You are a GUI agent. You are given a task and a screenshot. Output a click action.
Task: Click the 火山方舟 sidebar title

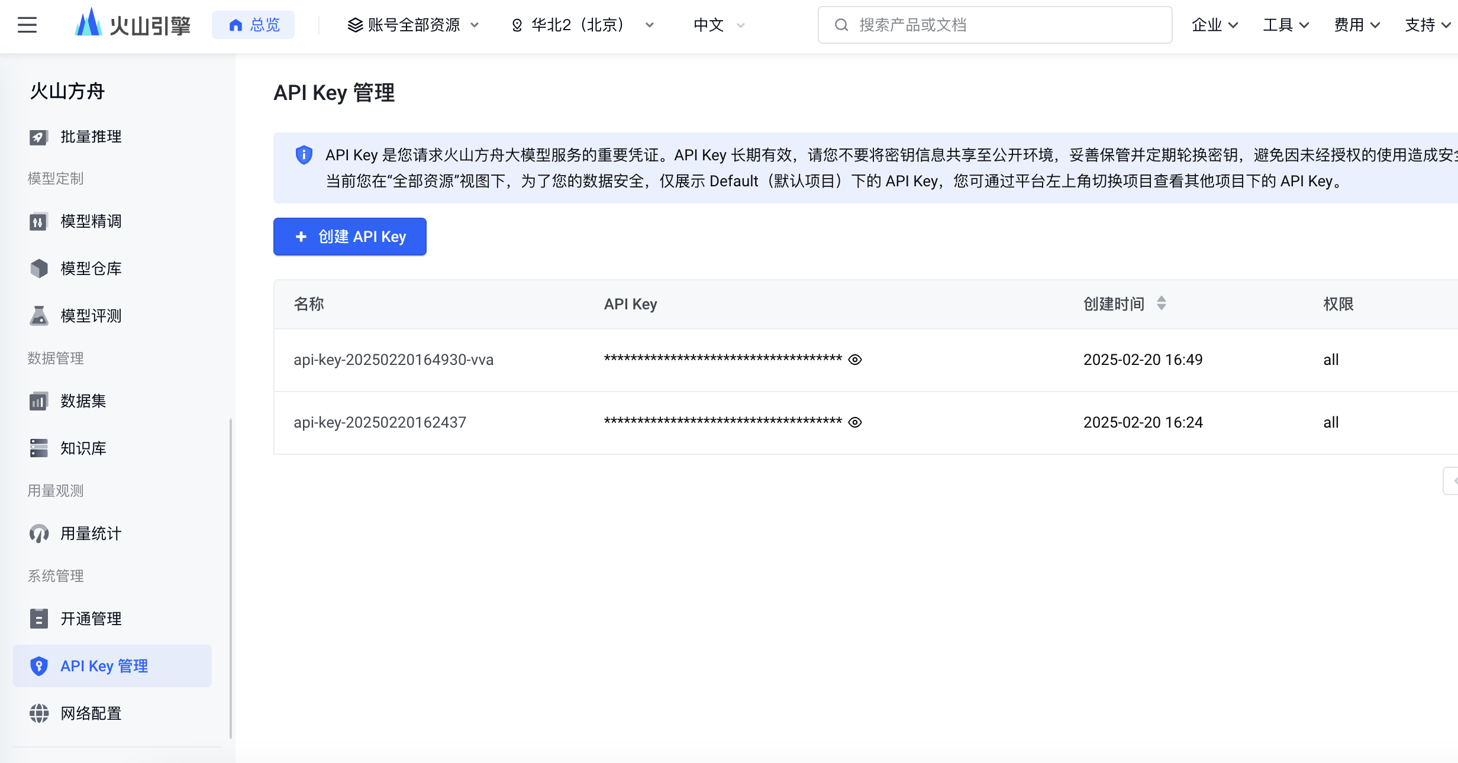pyautogui.click(x=67, y=91)
